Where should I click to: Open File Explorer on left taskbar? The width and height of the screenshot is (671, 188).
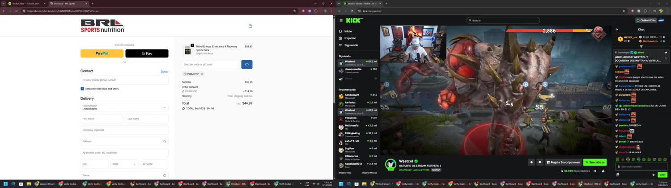[x=29, y=184]
